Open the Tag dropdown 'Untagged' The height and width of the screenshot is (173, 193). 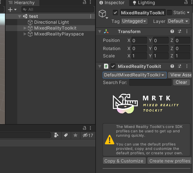[134, 21]
